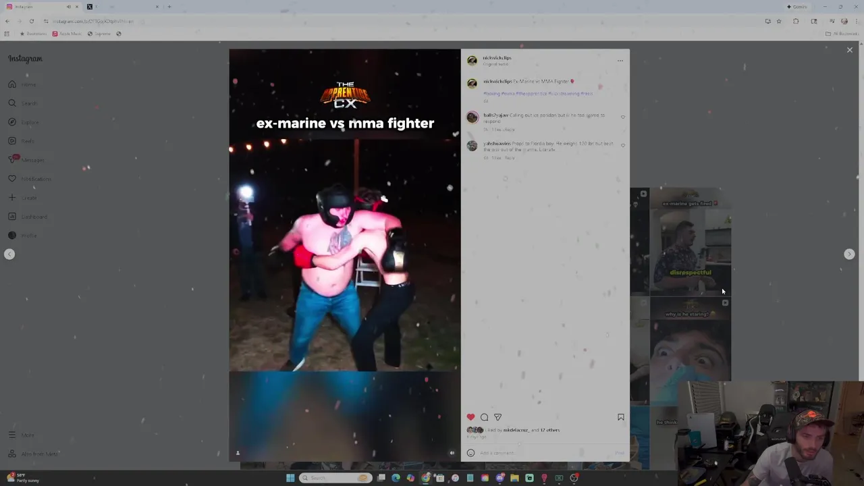Open Notifications in the Instagram sidebar
864x486 pixels.
[29, 179]
